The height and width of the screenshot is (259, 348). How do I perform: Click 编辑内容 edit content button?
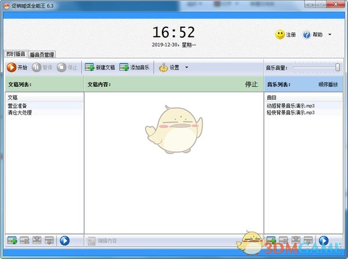[102, 241]
